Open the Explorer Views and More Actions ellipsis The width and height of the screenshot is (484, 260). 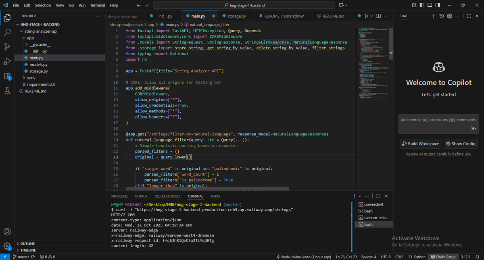click(x=98, y=16)
